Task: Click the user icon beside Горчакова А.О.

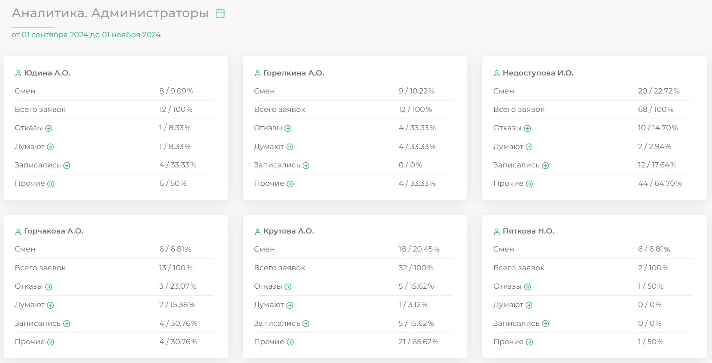Action: pos(18,232)
